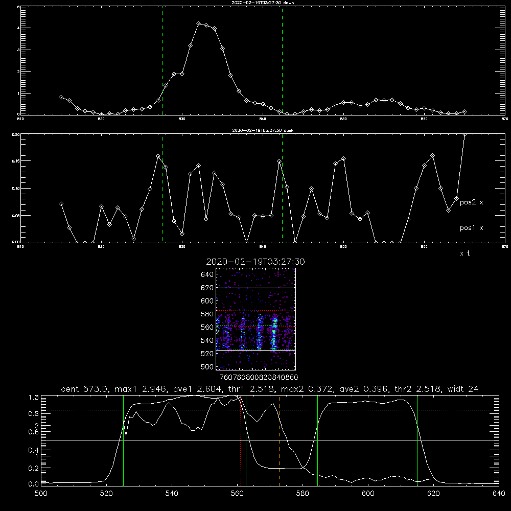Click the 'pos2 x' label
Viewport: 511px width, 511px height.
471,202
